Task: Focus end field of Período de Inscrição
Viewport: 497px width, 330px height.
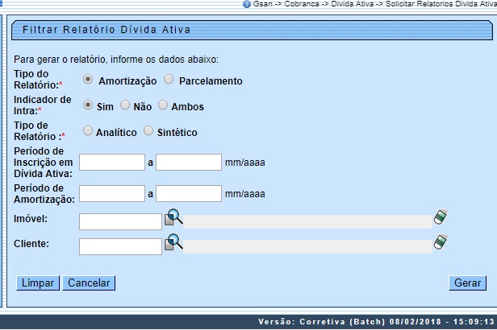Action: click(x=189, y=162)
